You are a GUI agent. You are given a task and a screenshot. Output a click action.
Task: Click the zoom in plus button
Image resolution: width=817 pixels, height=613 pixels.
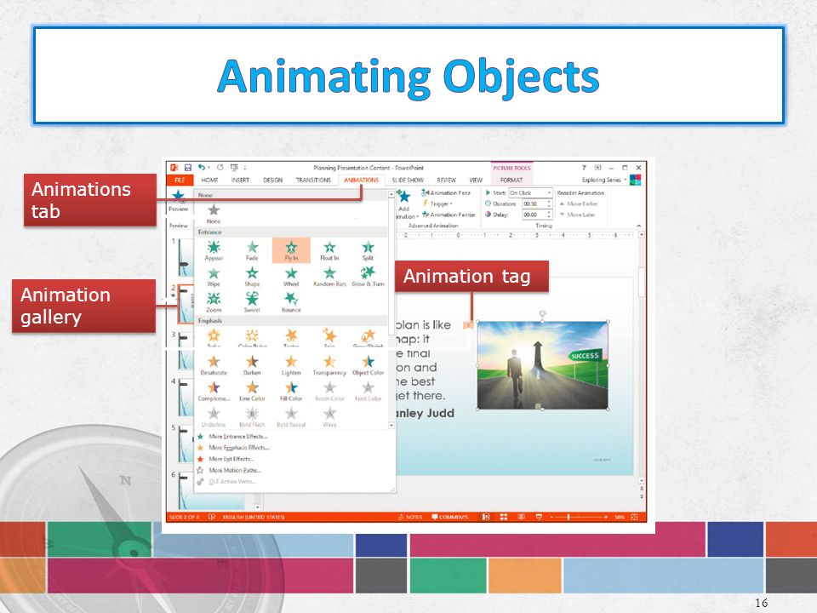coord(605,517)
